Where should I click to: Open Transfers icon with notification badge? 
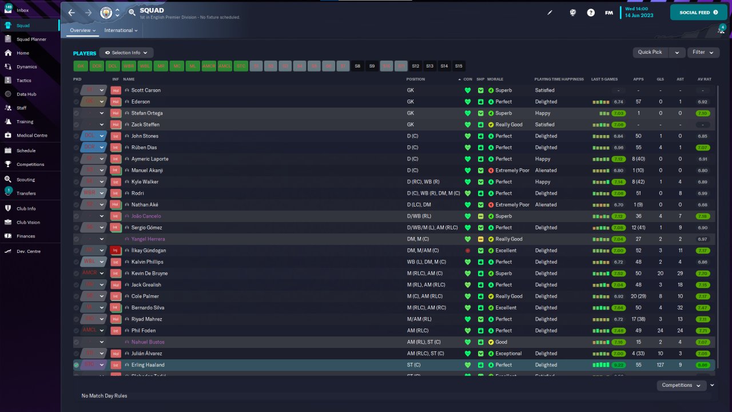(x=8, y=192)
